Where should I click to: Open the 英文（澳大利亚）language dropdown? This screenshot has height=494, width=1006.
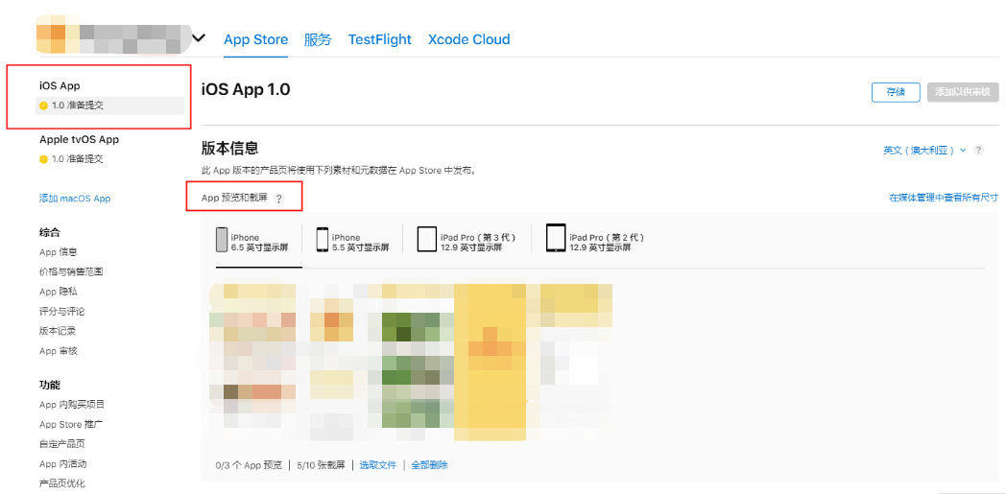[924, 150]
